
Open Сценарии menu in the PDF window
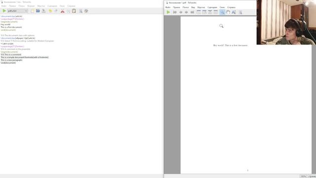pyautogui.click(x=212, y=7)
